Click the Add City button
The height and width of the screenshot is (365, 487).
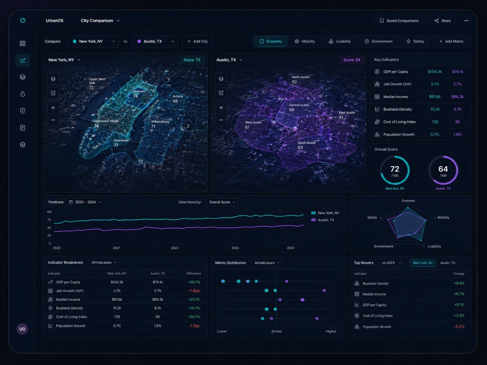197,41
